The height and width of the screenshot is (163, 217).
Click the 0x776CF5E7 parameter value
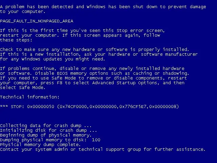click(x=133, y=106)
